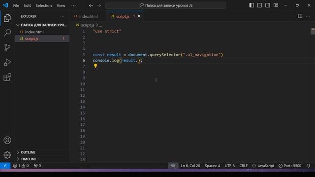Expand the TIMELINE section
315x177 pixels.
point(42,159)
